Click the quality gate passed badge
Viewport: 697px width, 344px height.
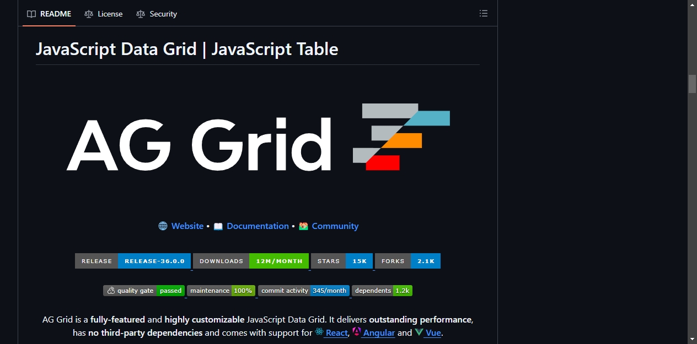pyautogui.click(x=144, y=291)
